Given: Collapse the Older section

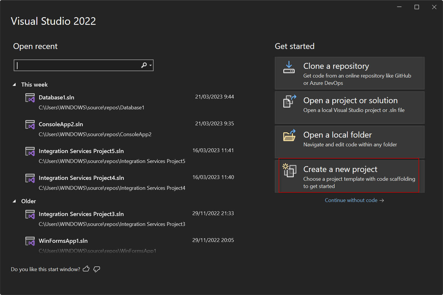Looking at the screenshot, I should coord(14,201).
